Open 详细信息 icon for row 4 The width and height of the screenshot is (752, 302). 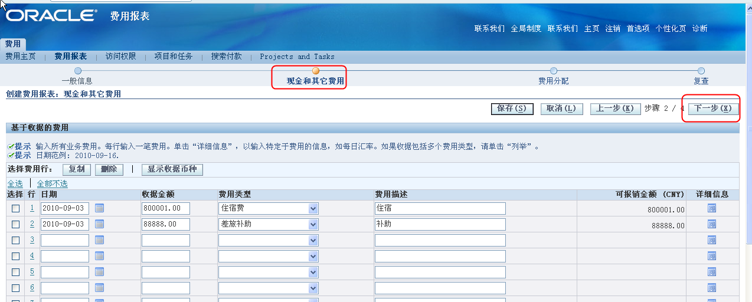(x=711, y=256)
